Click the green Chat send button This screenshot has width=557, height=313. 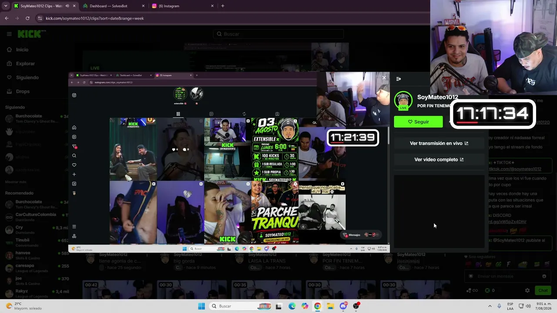point(543,290)
